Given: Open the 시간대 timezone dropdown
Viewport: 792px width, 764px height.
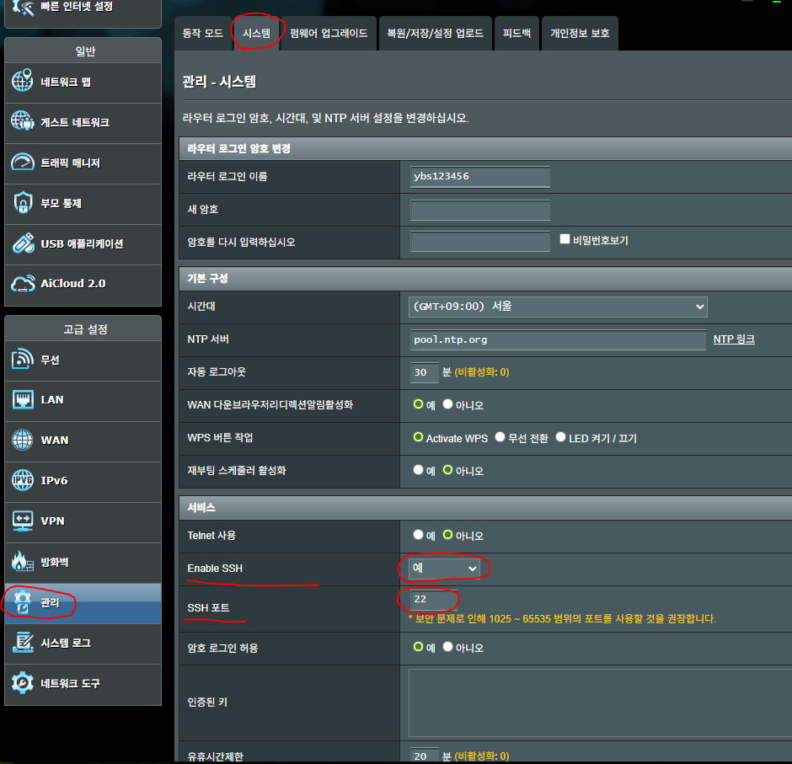Looking at the screenshot, I should 558,307.
